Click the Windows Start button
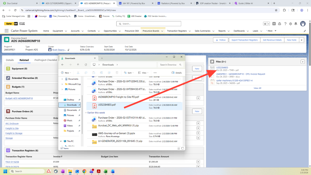The height and width of the screenshot is (175, 311). [x=5, y=171]
